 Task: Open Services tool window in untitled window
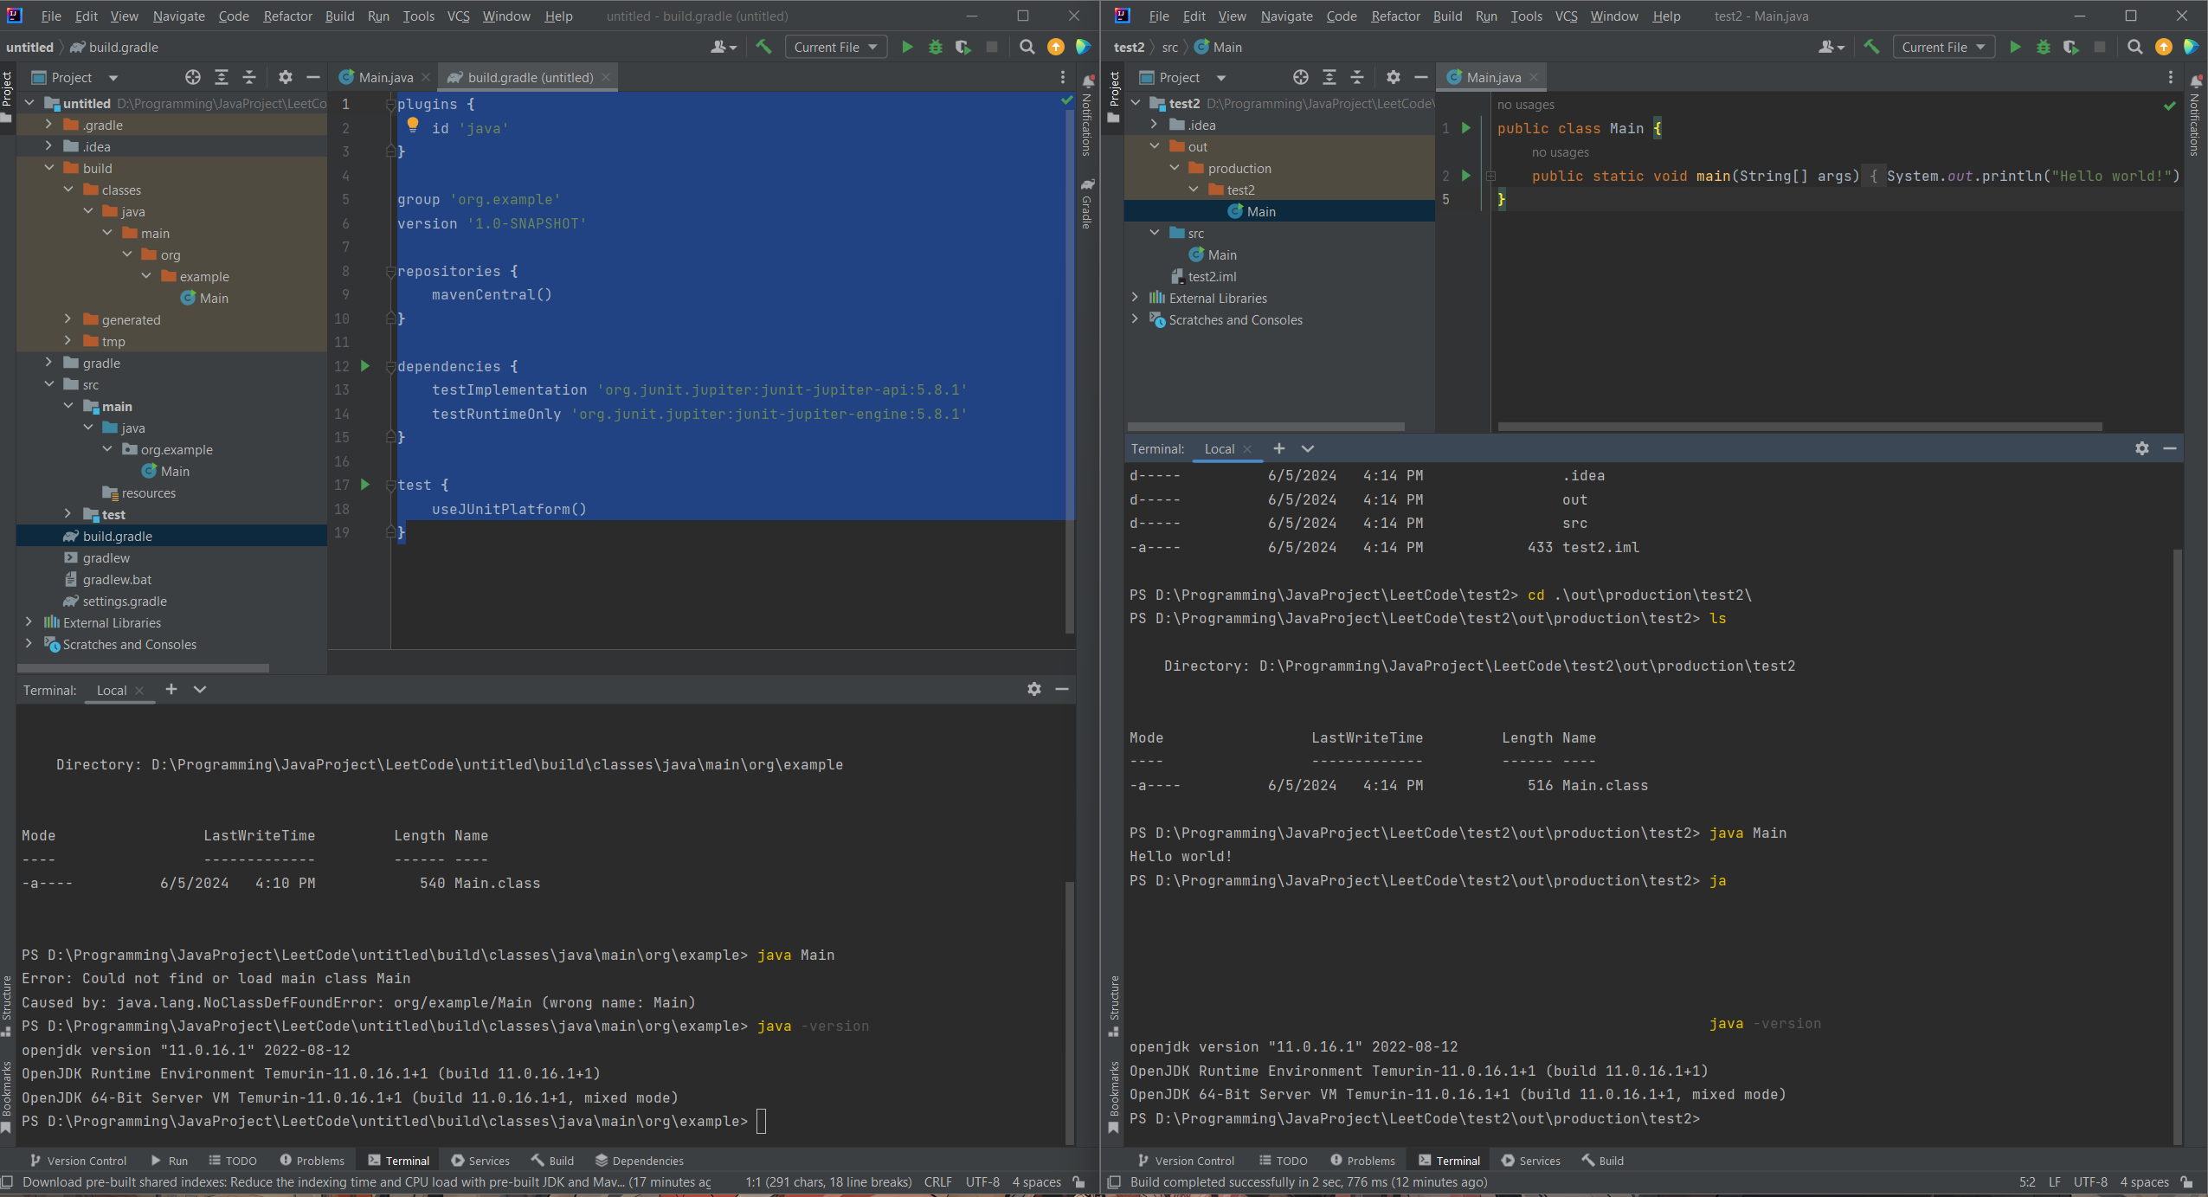click(x=480, y=1161)
